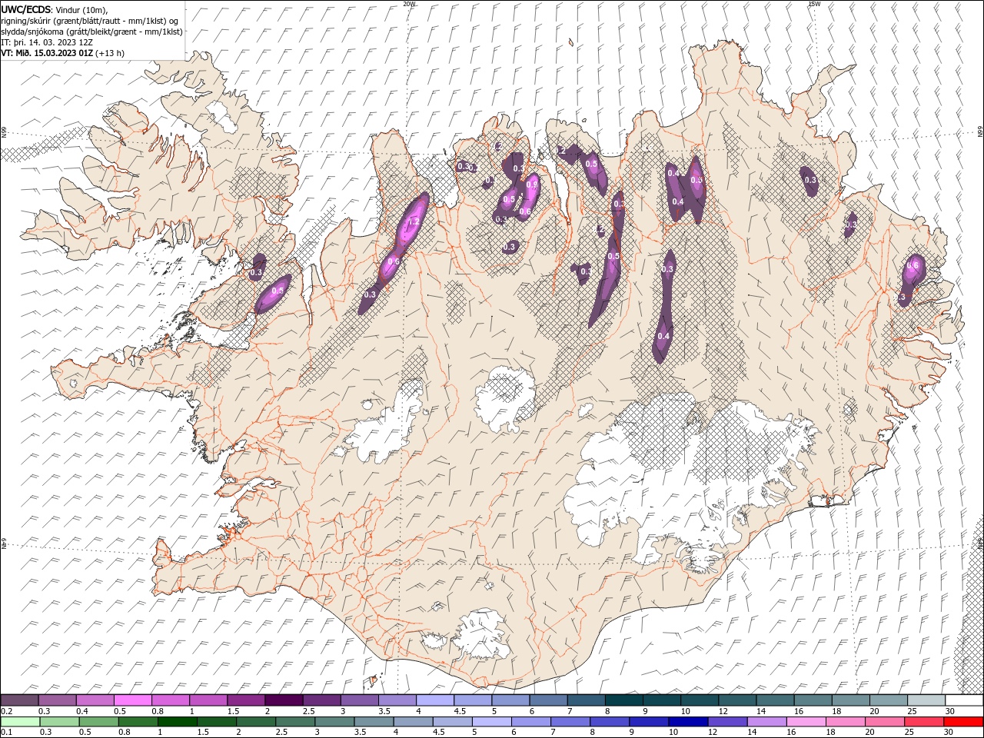Click the '3.5' number label in top legend row
This screenshot has height=738, width=984.
coord(384,711)
